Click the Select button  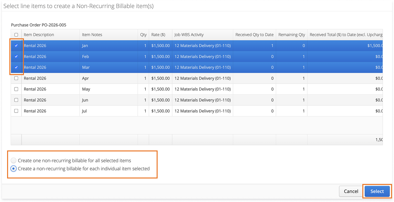377,191
